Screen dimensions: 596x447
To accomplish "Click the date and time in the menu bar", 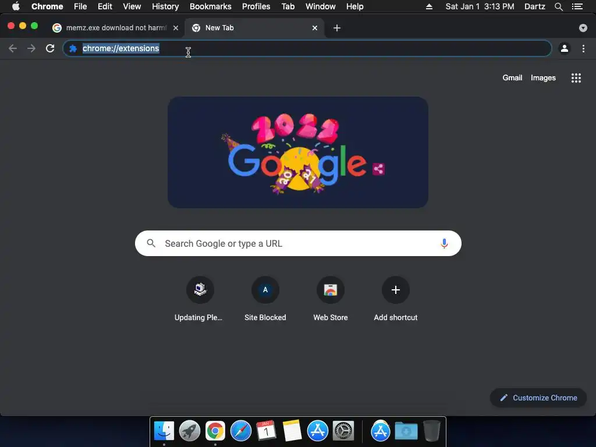I will [x=480, y=6].
